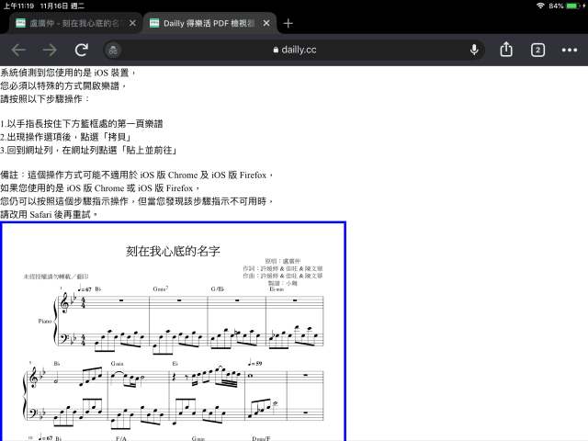Viewport: 588px width, 441px height.
Task: Start voice search with the microphone
Action: coord(474,50)
